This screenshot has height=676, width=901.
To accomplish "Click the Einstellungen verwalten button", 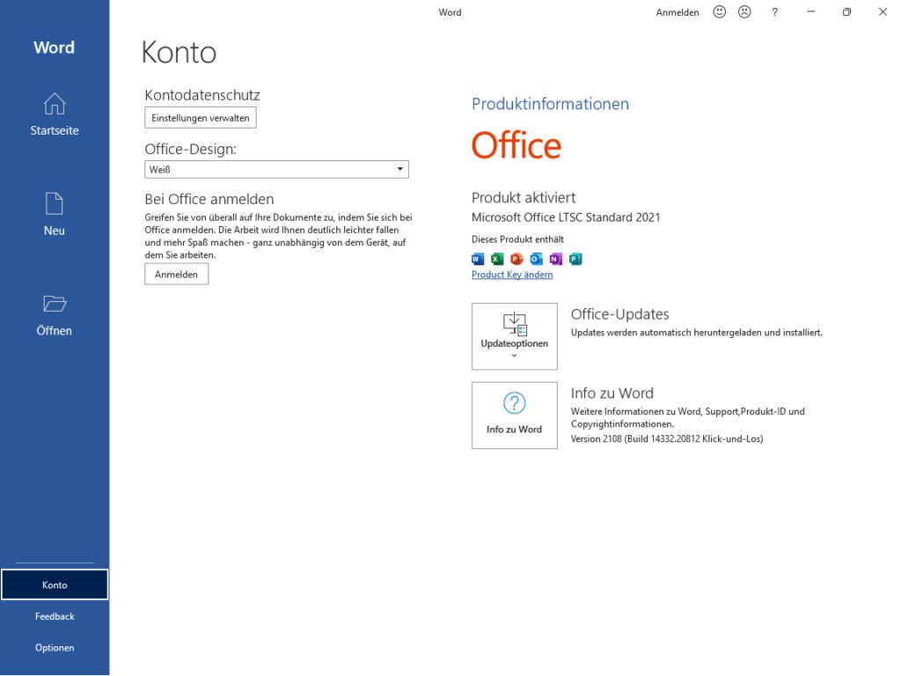I will pyautogui.click(x=201, y=118).
